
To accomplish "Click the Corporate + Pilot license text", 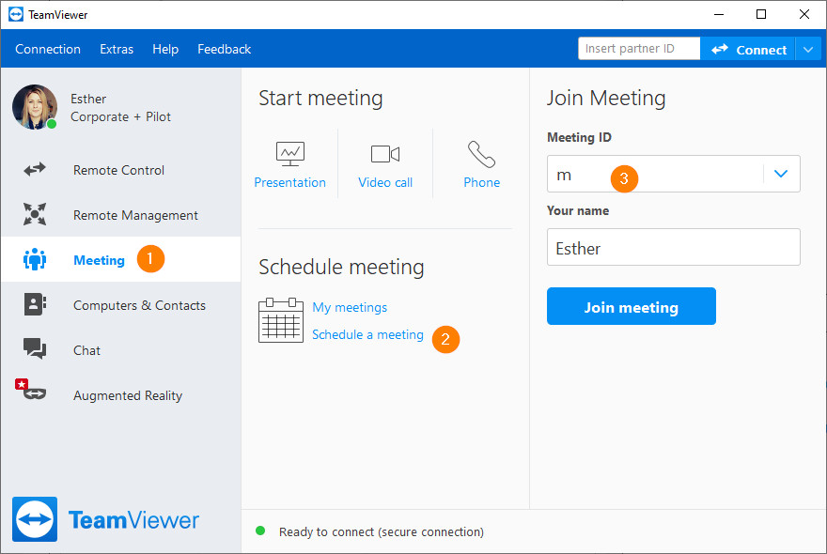I will pyautogui.click(x=121, y=116).
